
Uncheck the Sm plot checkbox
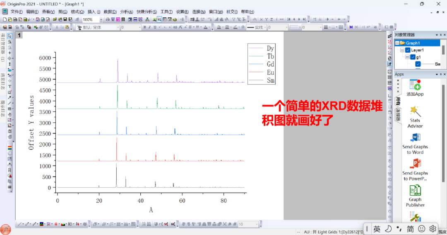click(418, 64)
